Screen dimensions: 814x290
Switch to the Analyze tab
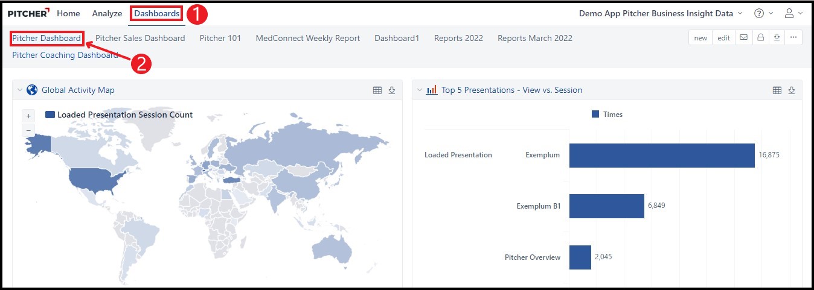(107, 13)
